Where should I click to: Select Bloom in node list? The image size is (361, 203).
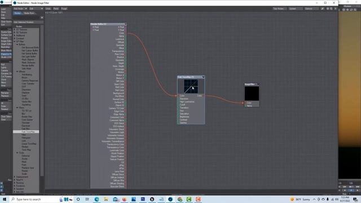[x=24, y=78]
